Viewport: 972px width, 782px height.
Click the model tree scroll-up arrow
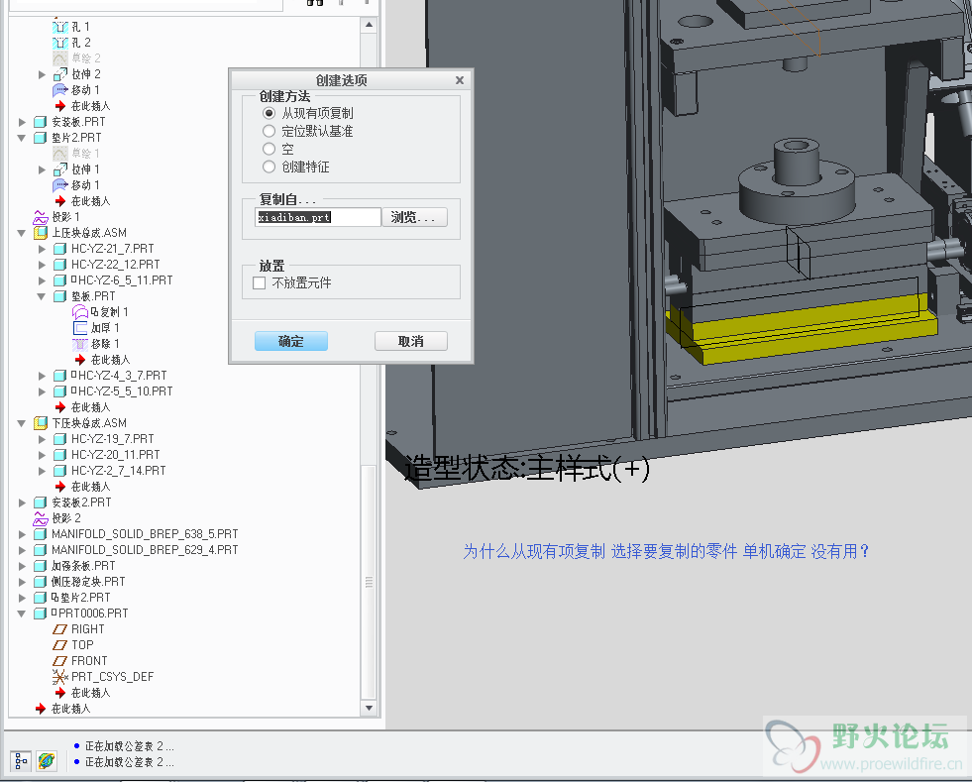point(369,26)
